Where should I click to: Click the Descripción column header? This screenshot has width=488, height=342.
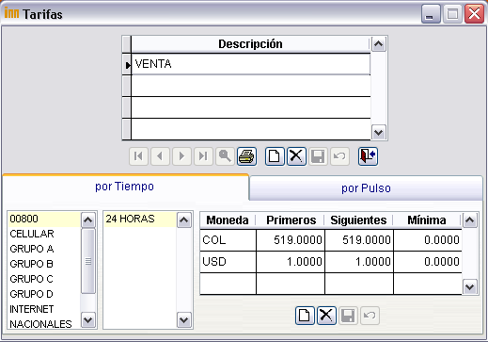click(250, 44)
